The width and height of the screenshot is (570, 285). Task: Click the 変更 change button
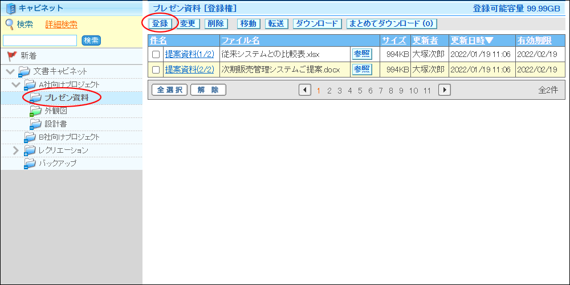click(188, 23)
